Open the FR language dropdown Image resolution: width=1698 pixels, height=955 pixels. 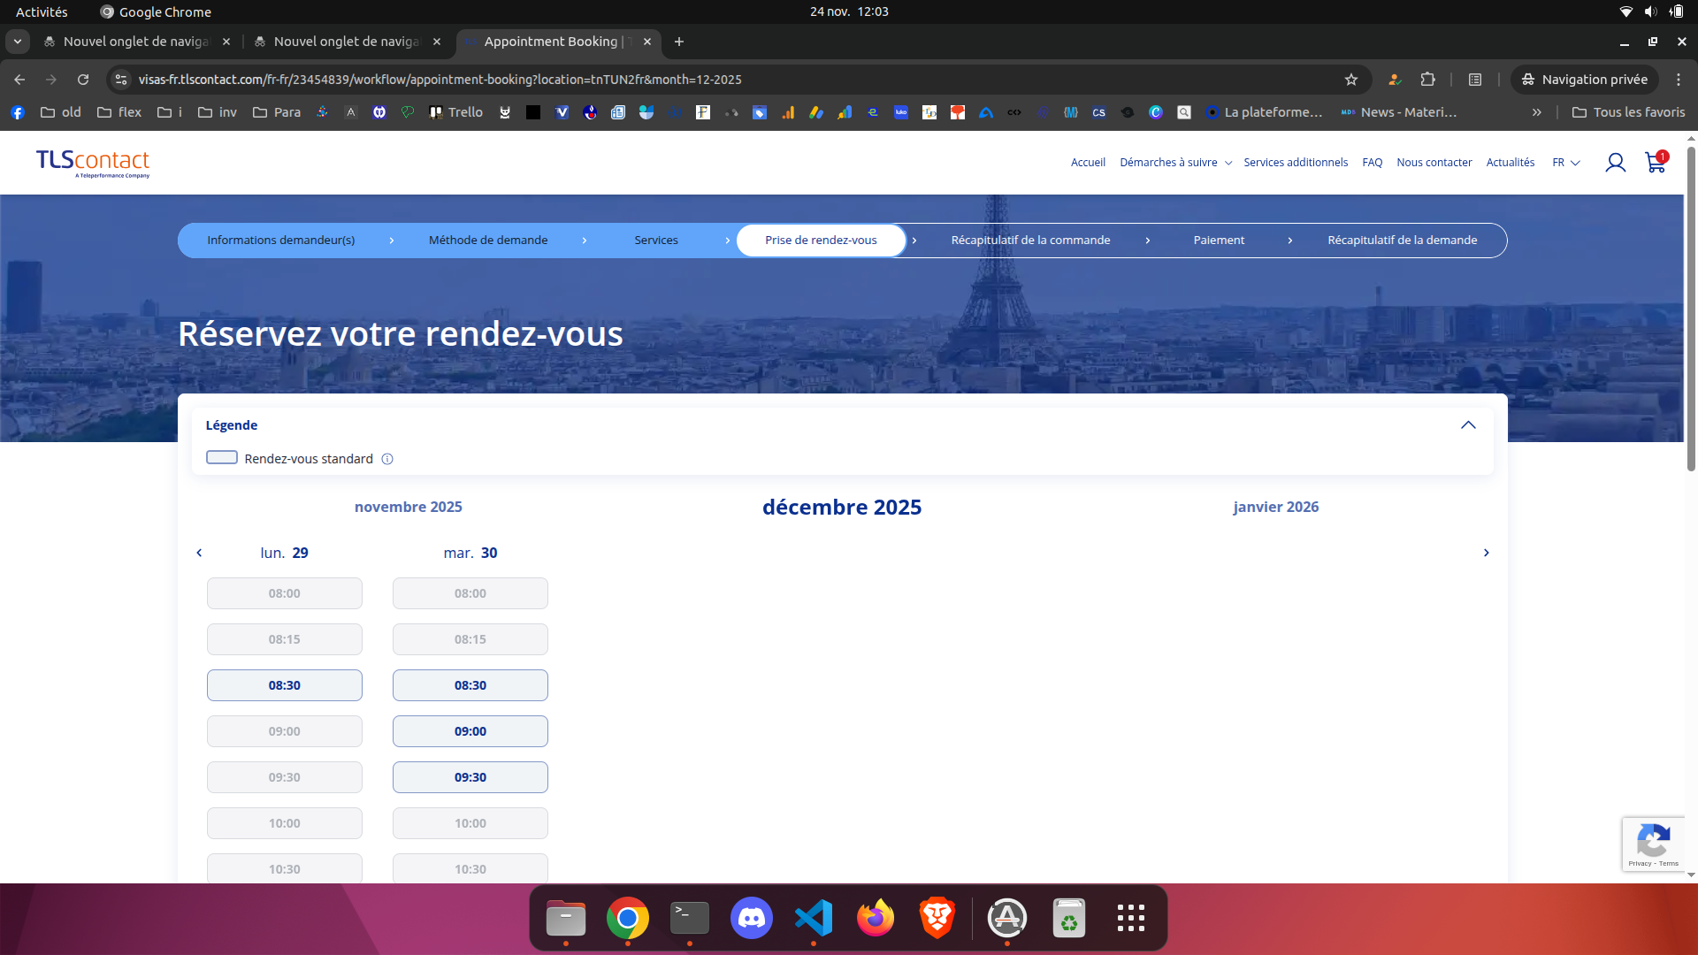point(1565,163)
